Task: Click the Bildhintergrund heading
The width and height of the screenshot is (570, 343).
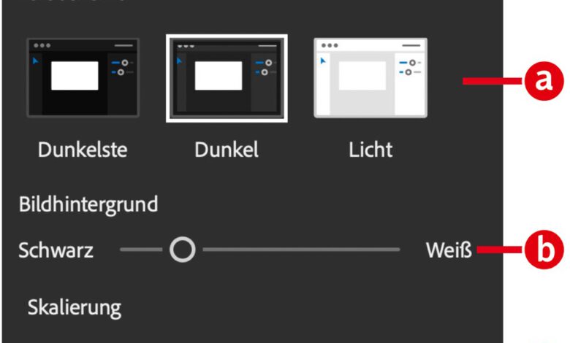Action: pyautogui.click(x=88, y=204)
